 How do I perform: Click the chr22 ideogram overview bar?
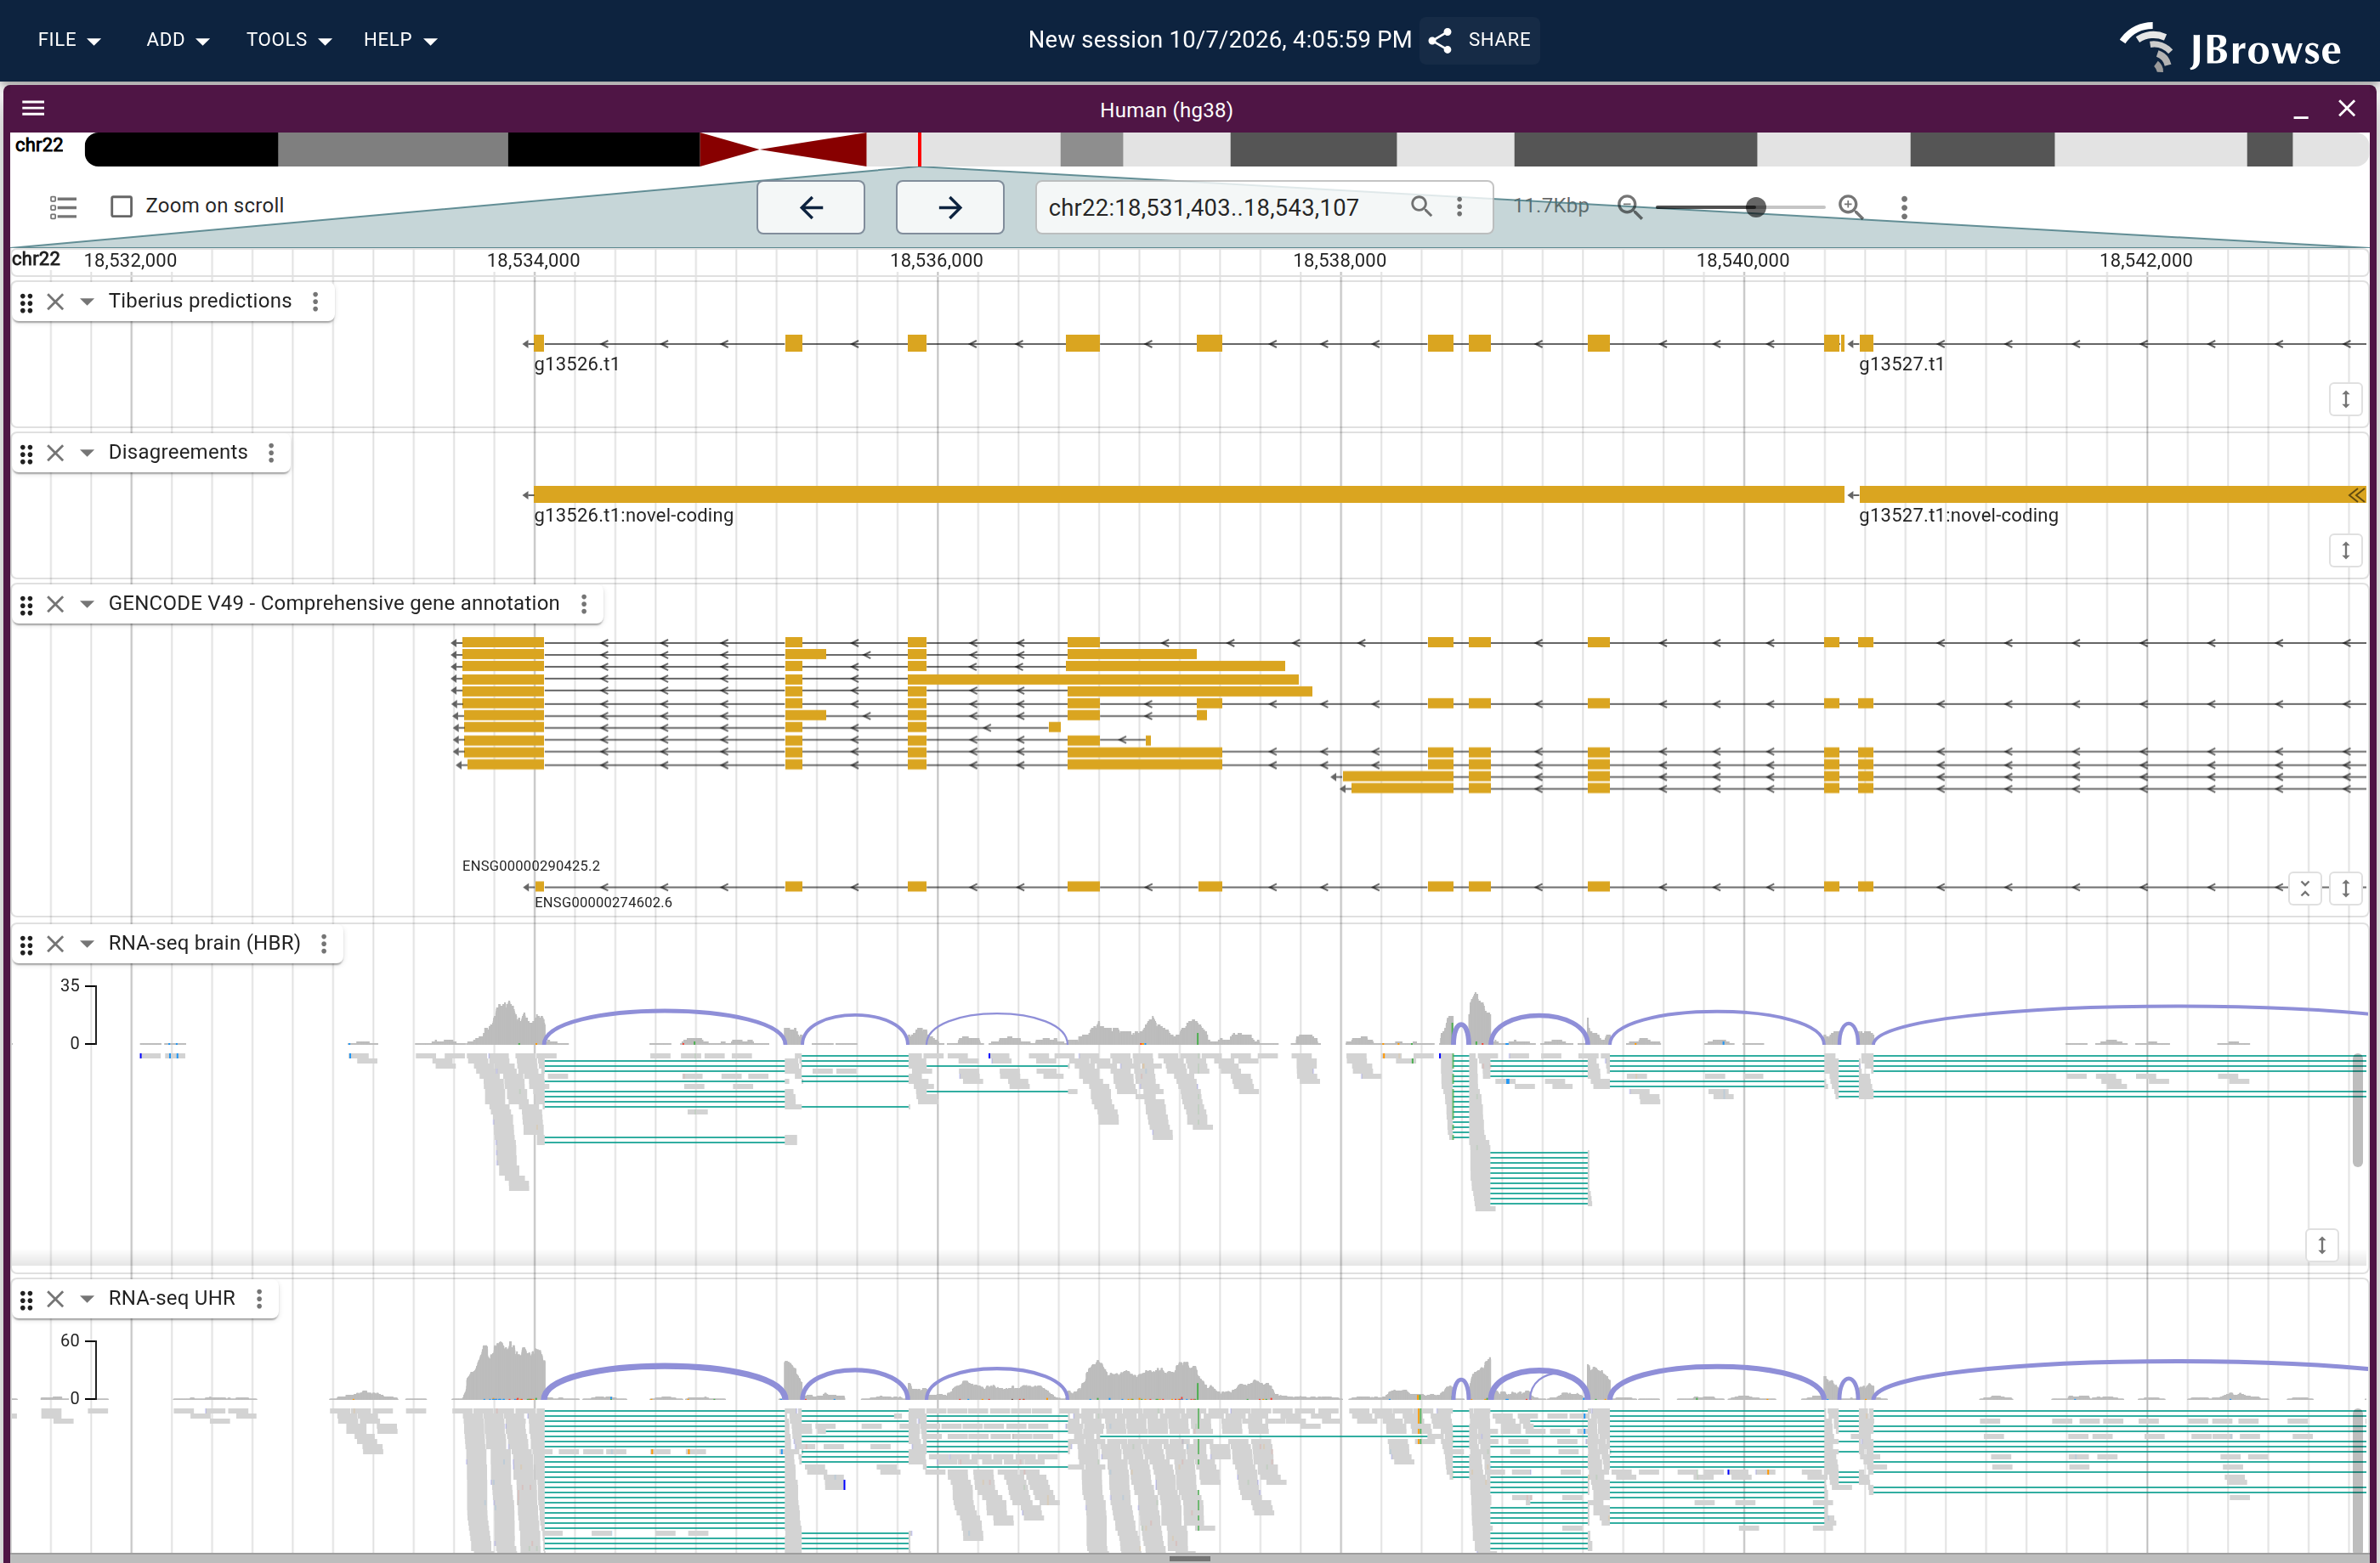[1226, 149]
